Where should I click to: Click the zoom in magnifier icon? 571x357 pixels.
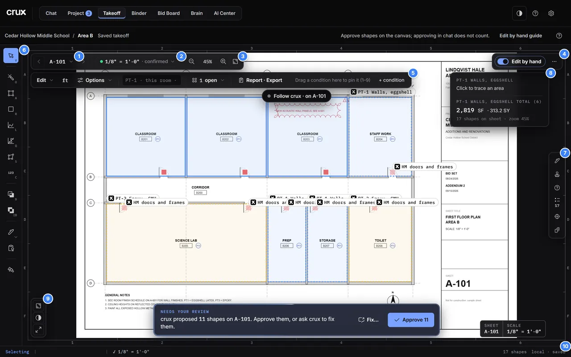(x=223, y=62)
